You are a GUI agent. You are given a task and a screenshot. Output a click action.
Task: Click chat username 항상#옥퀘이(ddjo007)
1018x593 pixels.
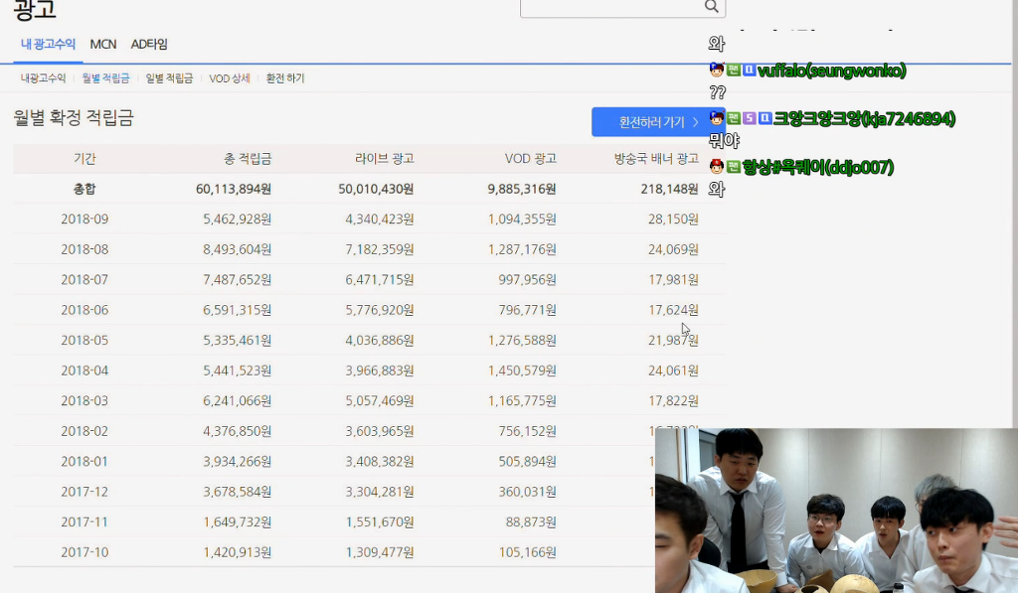[x=818, y=168]
